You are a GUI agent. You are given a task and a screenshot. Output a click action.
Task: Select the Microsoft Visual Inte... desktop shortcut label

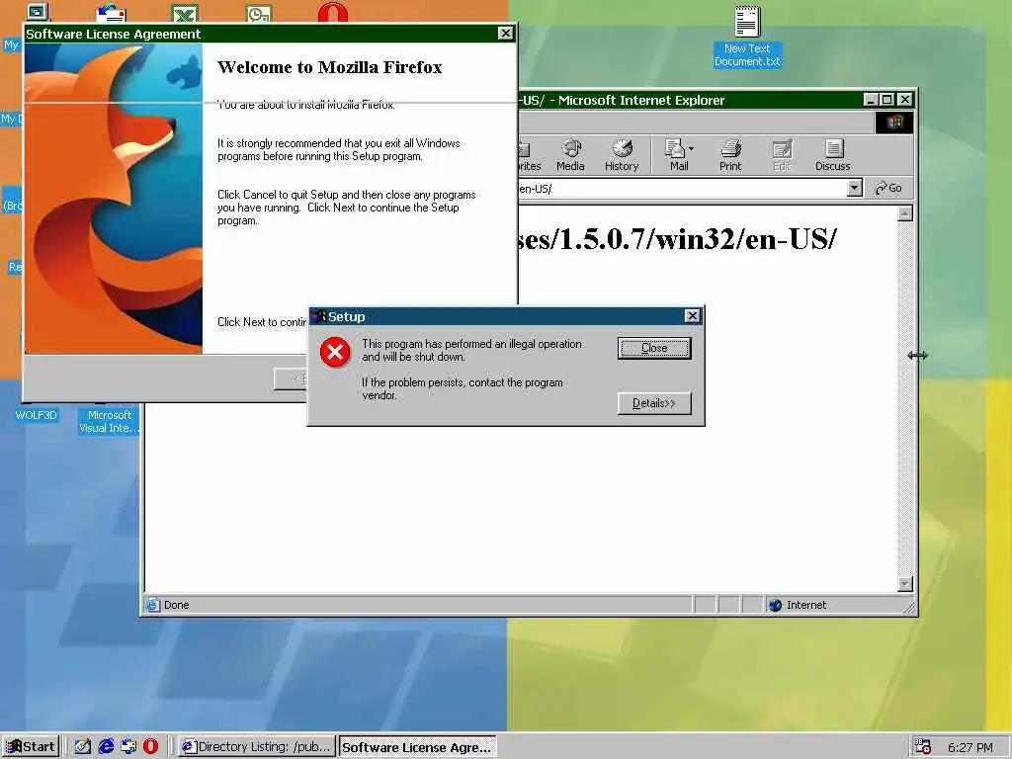point(109,421)
